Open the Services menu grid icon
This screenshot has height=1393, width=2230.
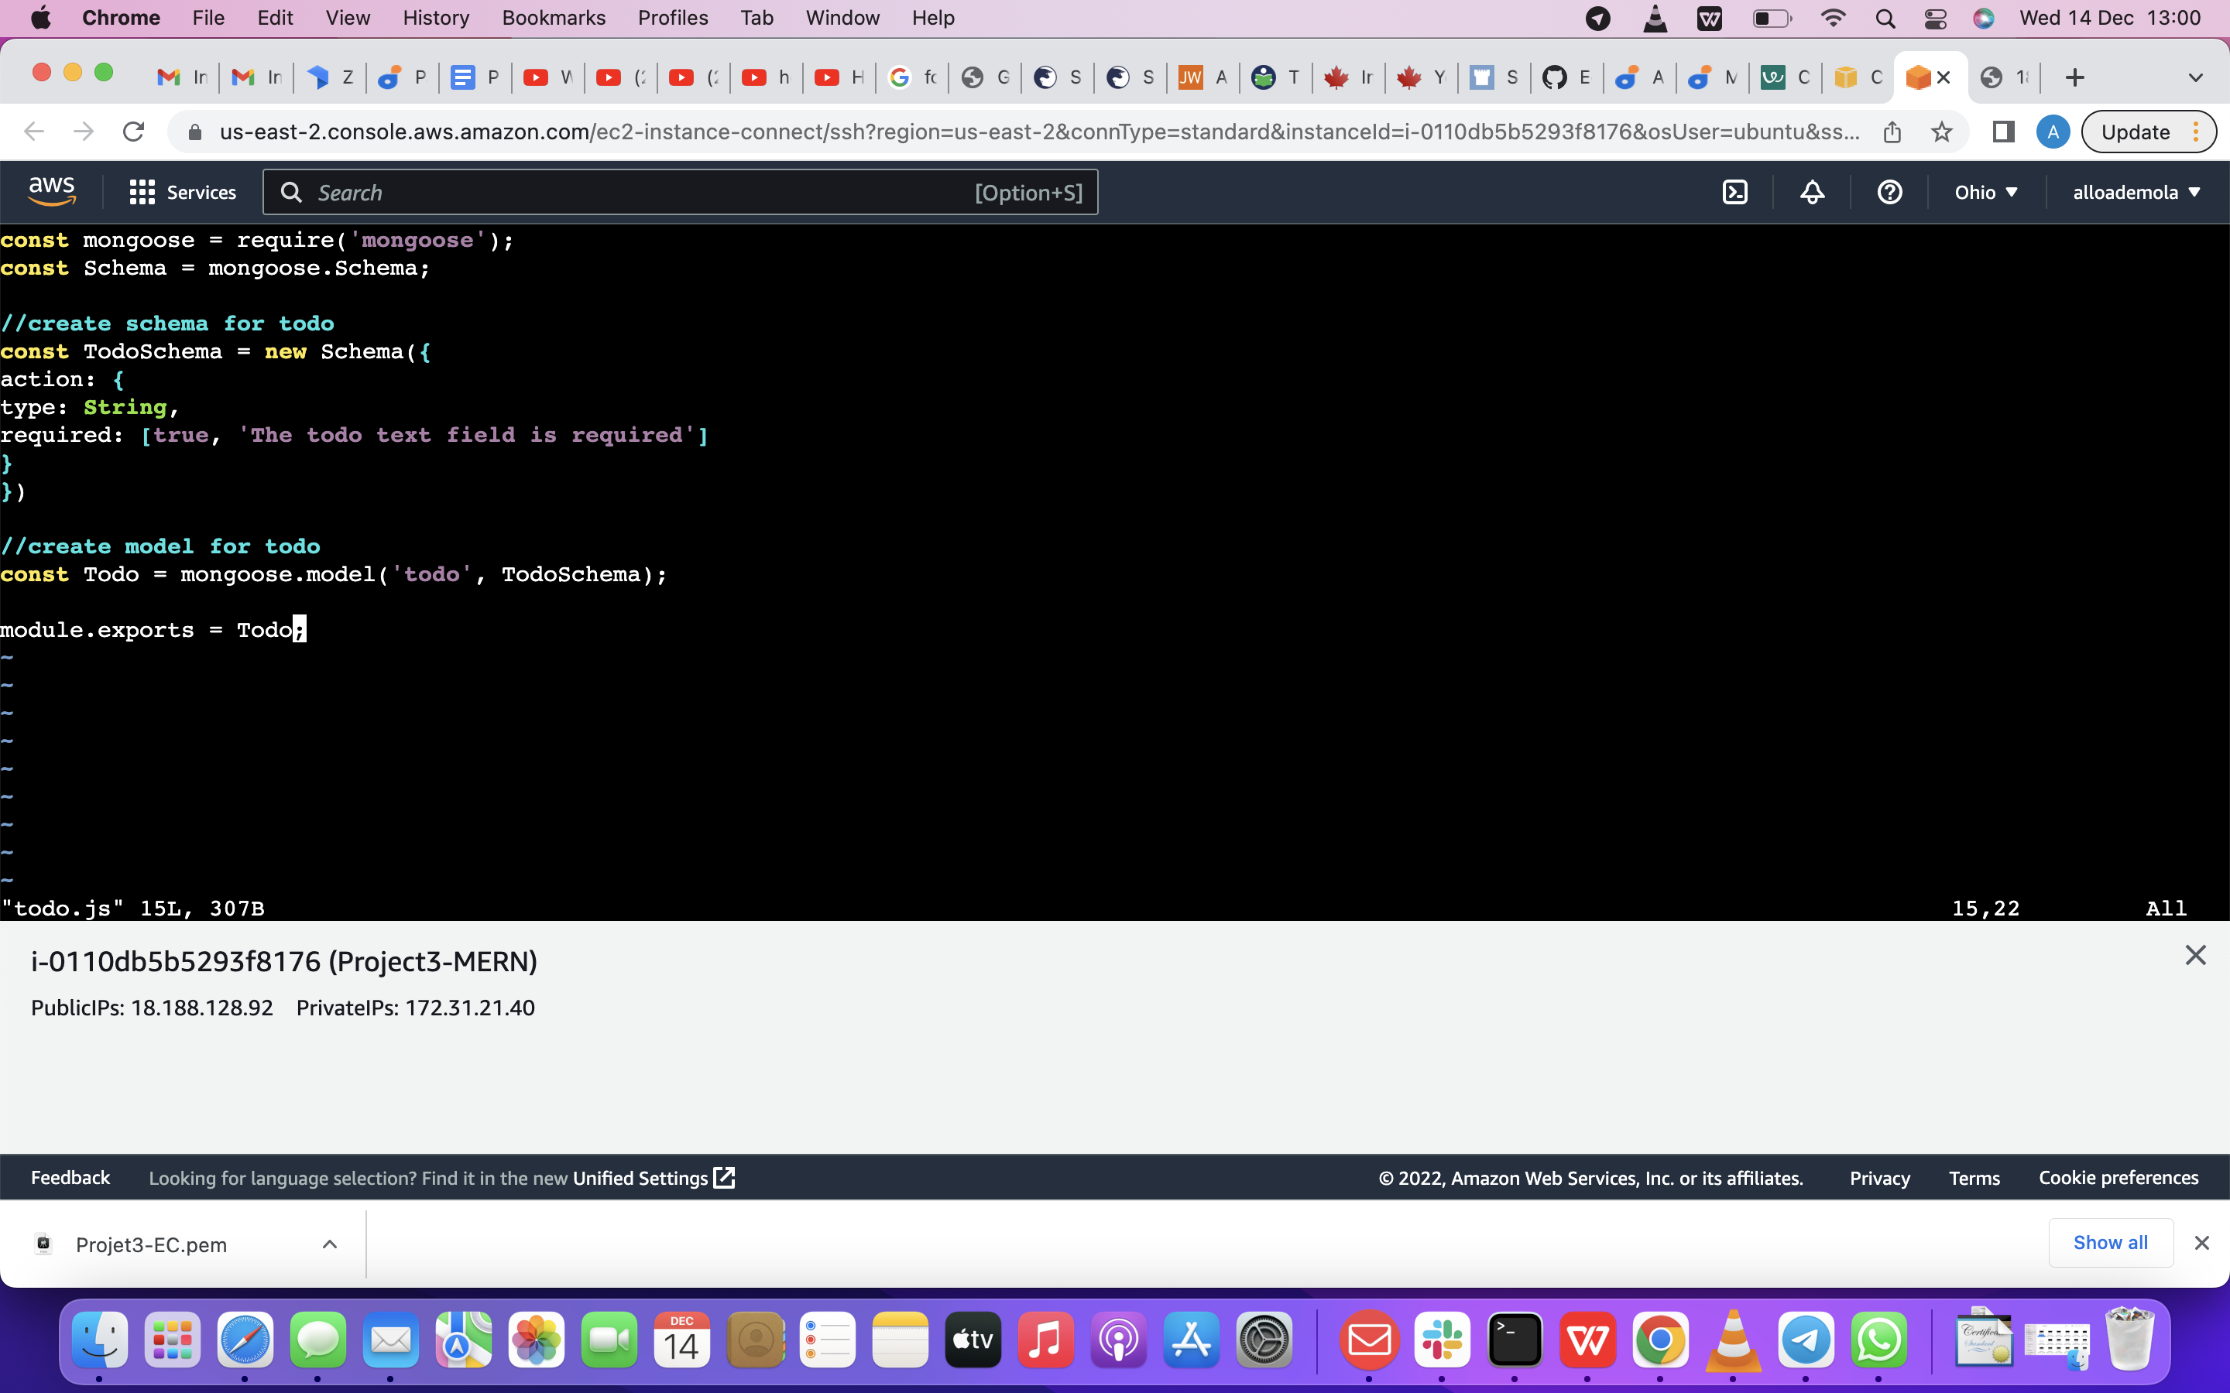(x=142, y=192)
